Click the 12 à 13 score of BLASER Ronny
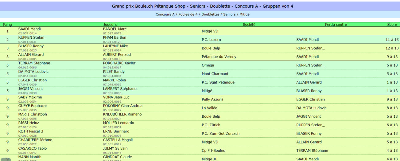The height and width of the screenshot is (161, 400). [x=392, y=48]
